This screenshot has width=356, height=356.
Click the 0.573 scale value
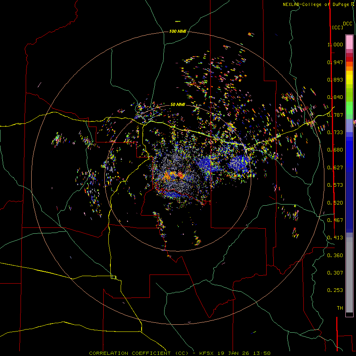click(x=335, y=185)
